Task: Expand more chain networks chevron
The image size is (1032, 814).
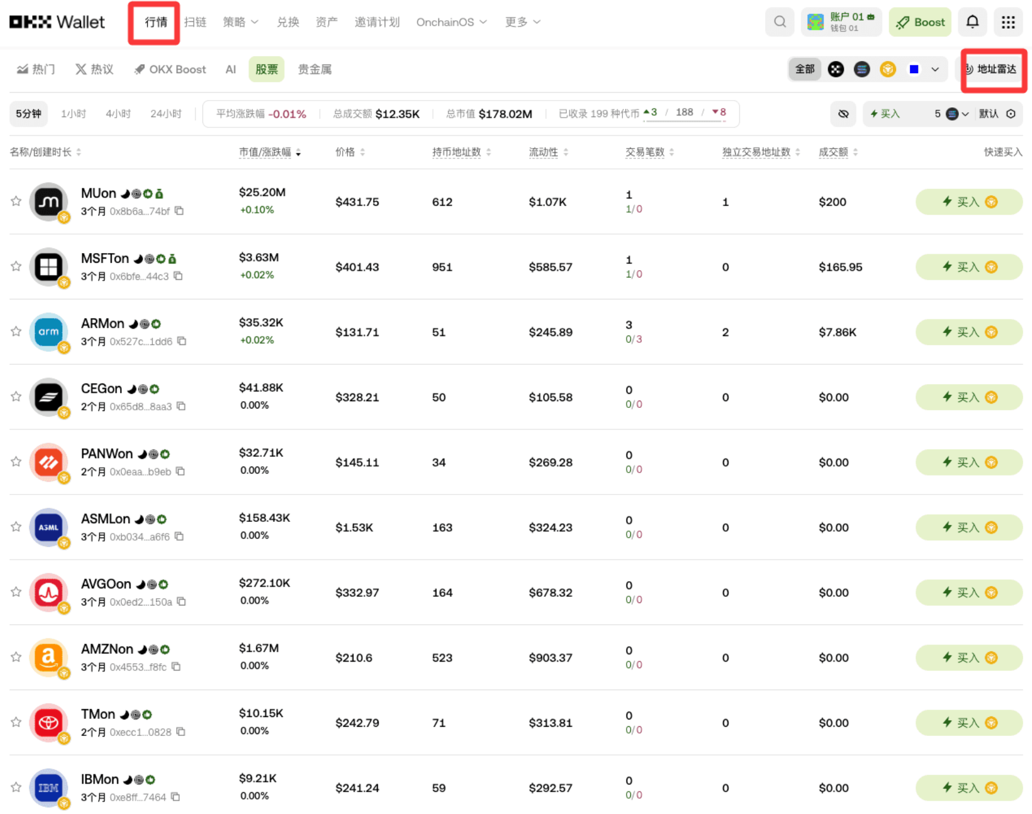Action: coord(934,70)
